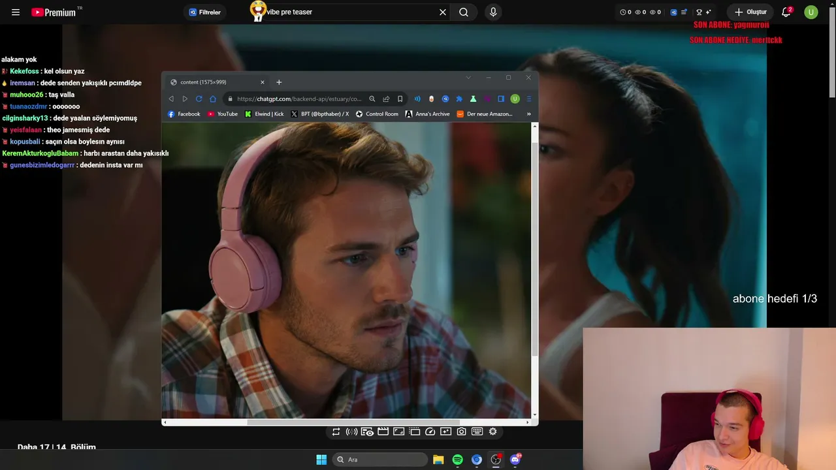Open the tab search chevron in browser
Viewport: 836px width, 470px height.
point(468,78)
